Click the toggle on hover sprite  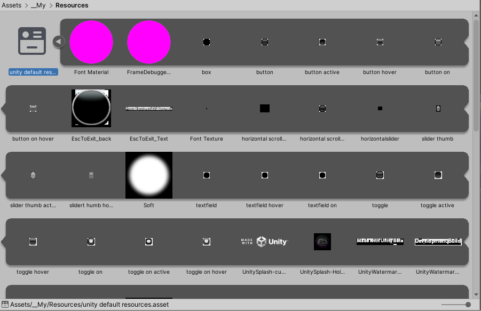pyautogui.click(x=206, y=241)
